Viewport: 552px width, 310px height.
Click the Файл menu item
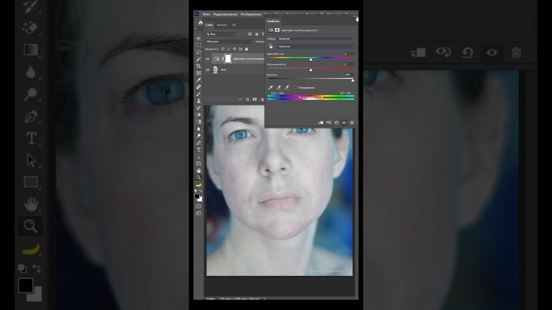tap(206, 14)
